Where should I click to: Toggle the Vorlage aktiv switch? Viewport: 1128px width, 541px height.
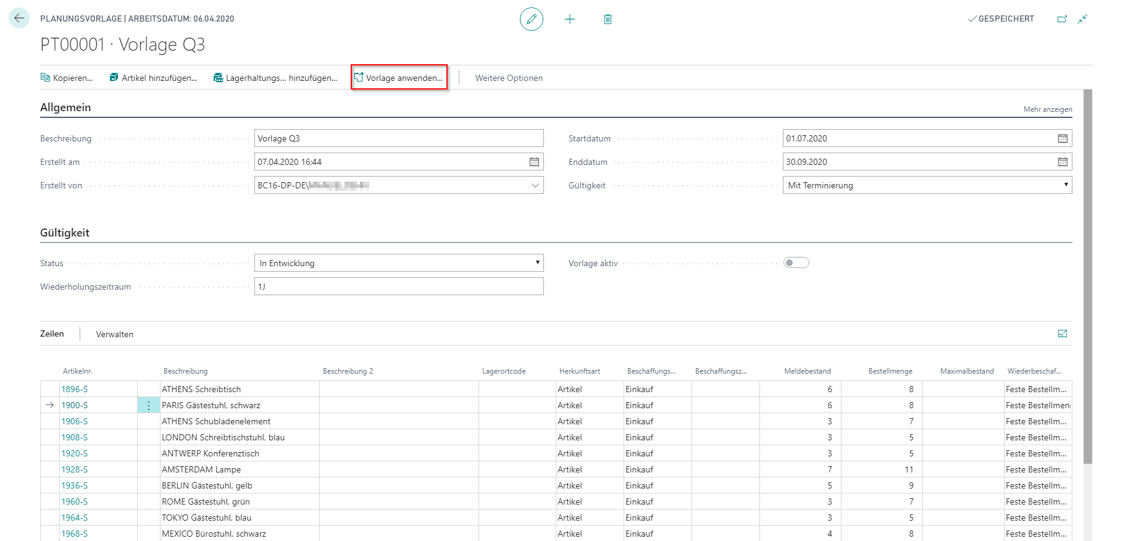pyautogui.click(x=796, y=263)
